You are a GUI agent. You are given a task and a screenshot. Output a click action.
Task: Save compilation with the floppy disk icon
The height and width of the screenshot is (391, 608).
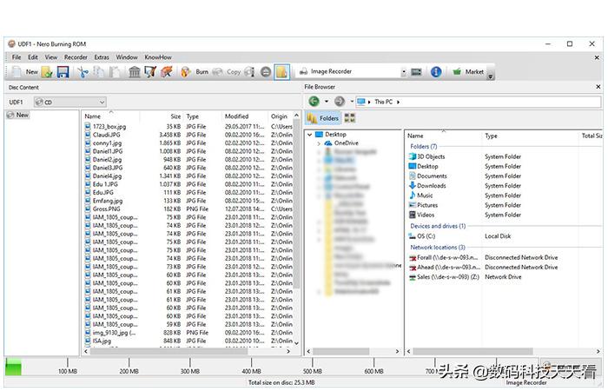(x=63, y=72)
